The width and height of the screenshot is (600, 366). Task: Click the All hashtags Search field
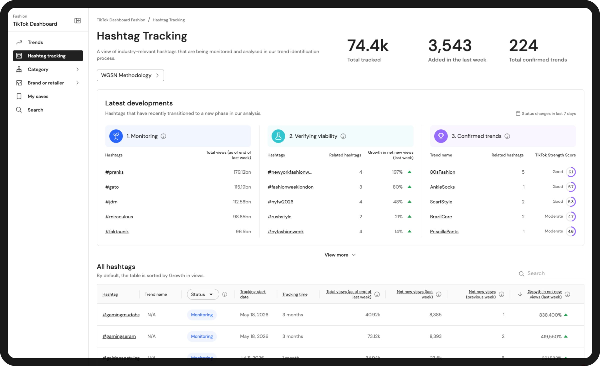(551, 273)
